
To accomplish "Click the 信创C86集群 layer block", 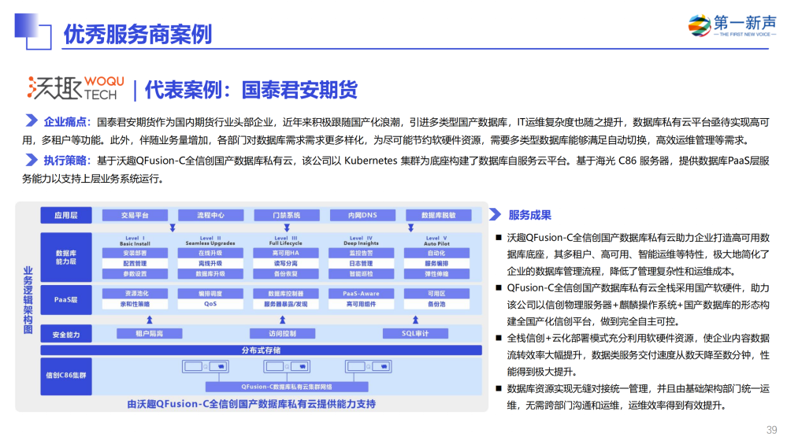I will [66, 376].
